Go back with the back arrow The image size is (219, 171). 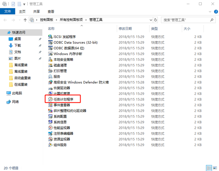click(x=5, y=20)
